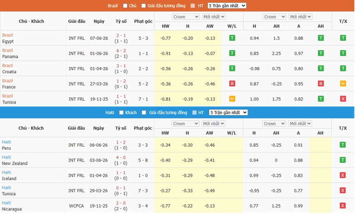Click the Brazil team name in orange header
Screen dimensions: 355x214
click(x=112, y=6)
